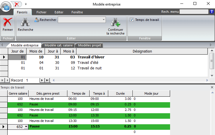Open the Fichier ribbon tab
Viewport: 215px width, 135px height.
41,12
